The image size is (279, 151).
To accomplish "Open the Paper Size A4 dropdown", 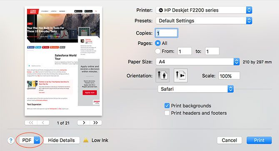I will click(198, 62).
